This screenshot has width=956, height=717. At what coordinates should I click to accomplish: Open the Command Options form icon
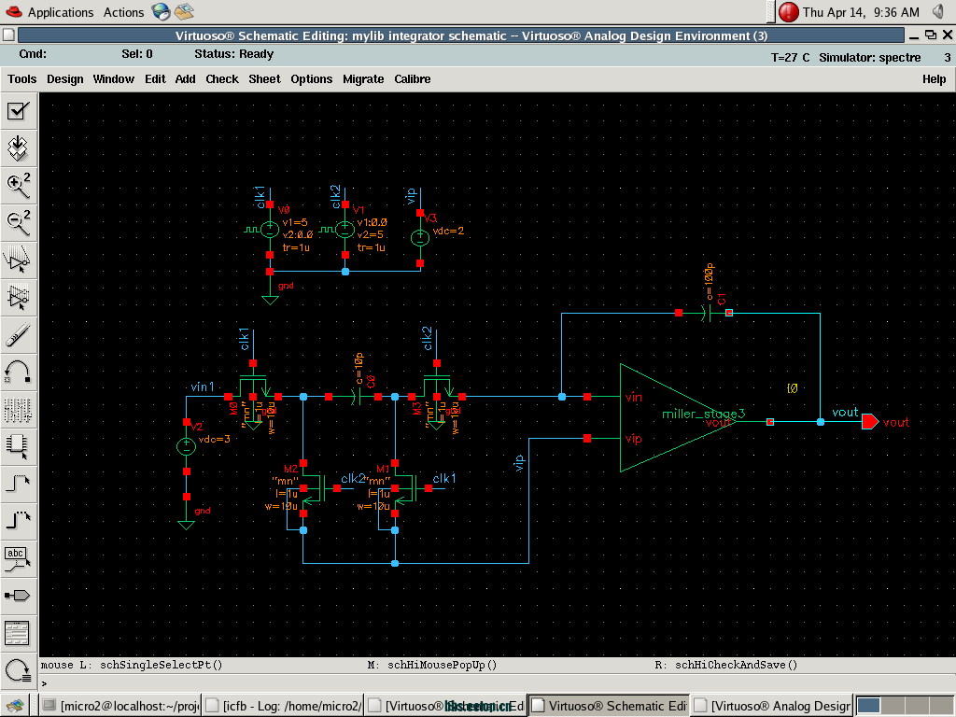[19, 633]
